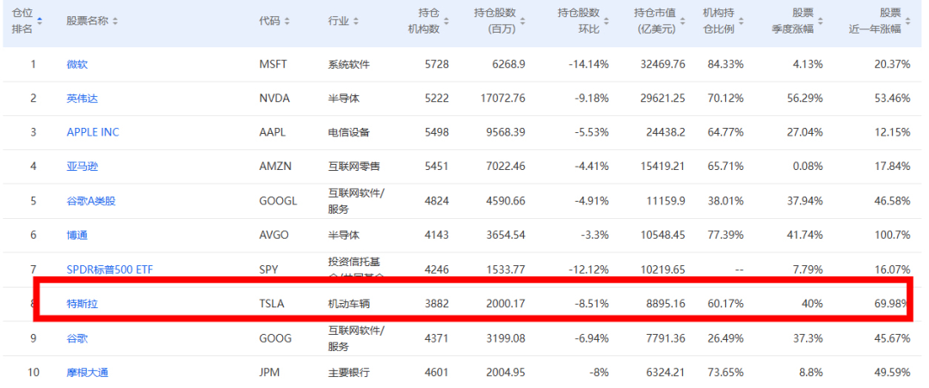Click 亚马逊 quarterly gain 0.08%
This screenshot has width=929, height=388.
(x=808, y=167)
